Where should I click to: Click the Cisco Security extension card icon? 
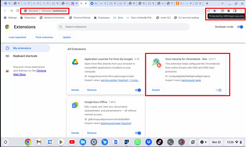point(156,63)
